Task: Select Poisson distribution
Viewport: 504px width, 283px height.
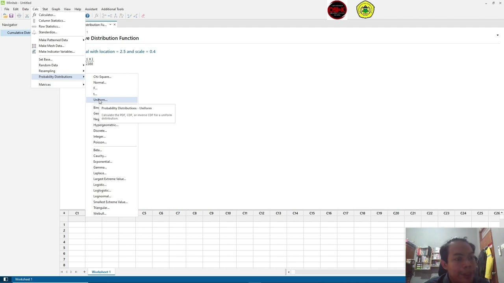Action: [112, 142]
